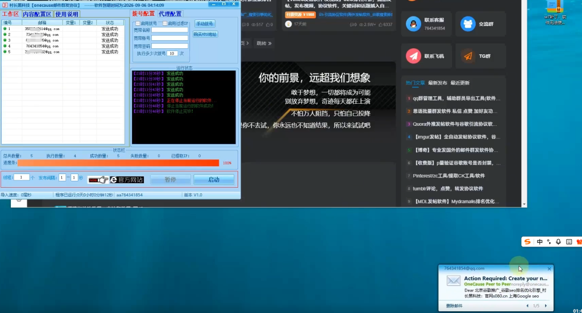Screen dimensions: 582x313
Task: Click the Sogou input method S icon
Action: point(527,242)
